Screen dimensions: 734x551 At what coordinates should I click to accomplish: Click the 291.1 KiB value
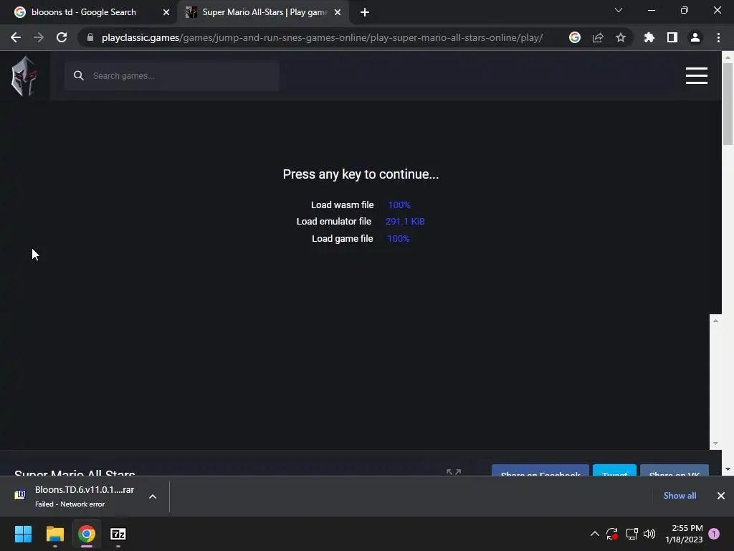coord(405,221)
